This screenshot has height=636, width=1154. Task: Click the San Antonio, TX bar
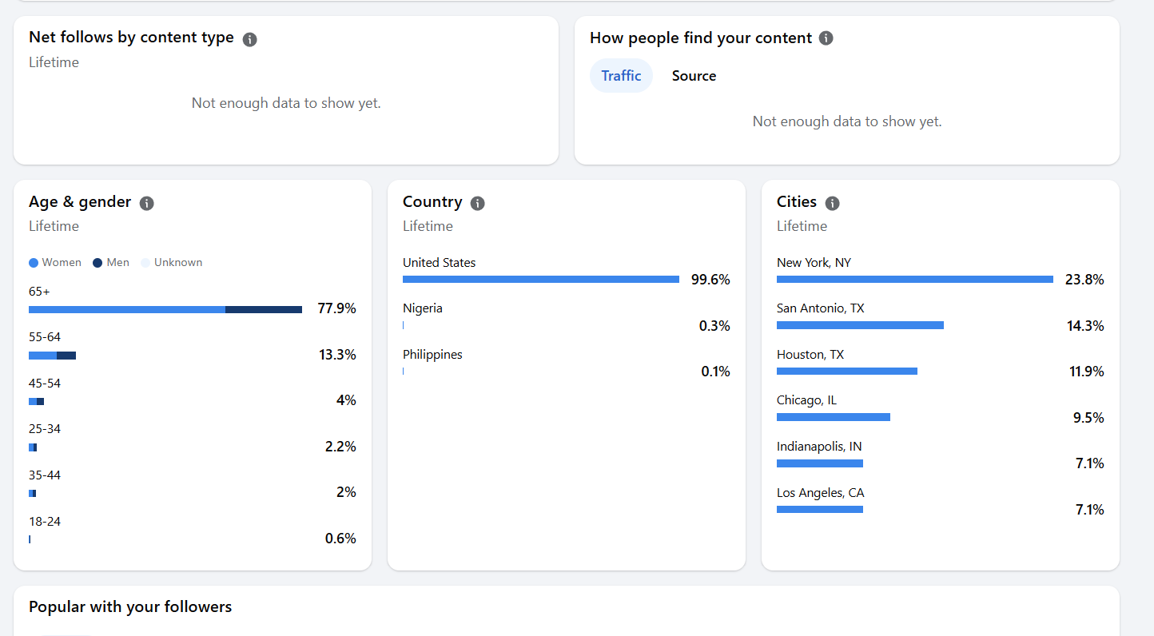(x=860, y=325)
